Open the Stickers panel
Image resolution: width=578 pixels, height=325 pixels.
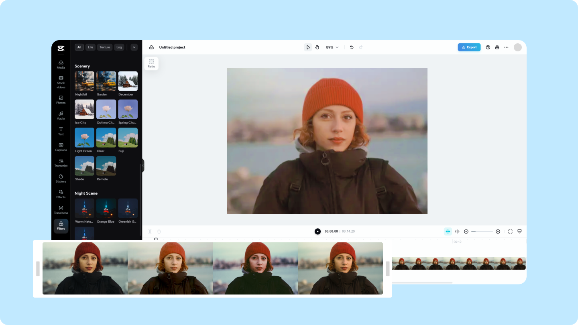pyautogui.click(x=61, y=178)
